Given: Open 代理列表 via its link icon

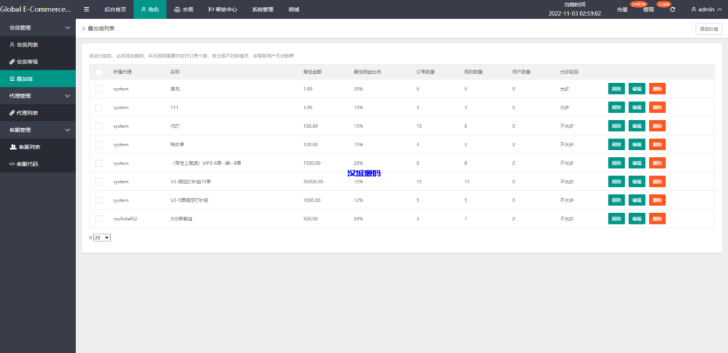Looking at the screenshot, I should (x=12, y=113).
